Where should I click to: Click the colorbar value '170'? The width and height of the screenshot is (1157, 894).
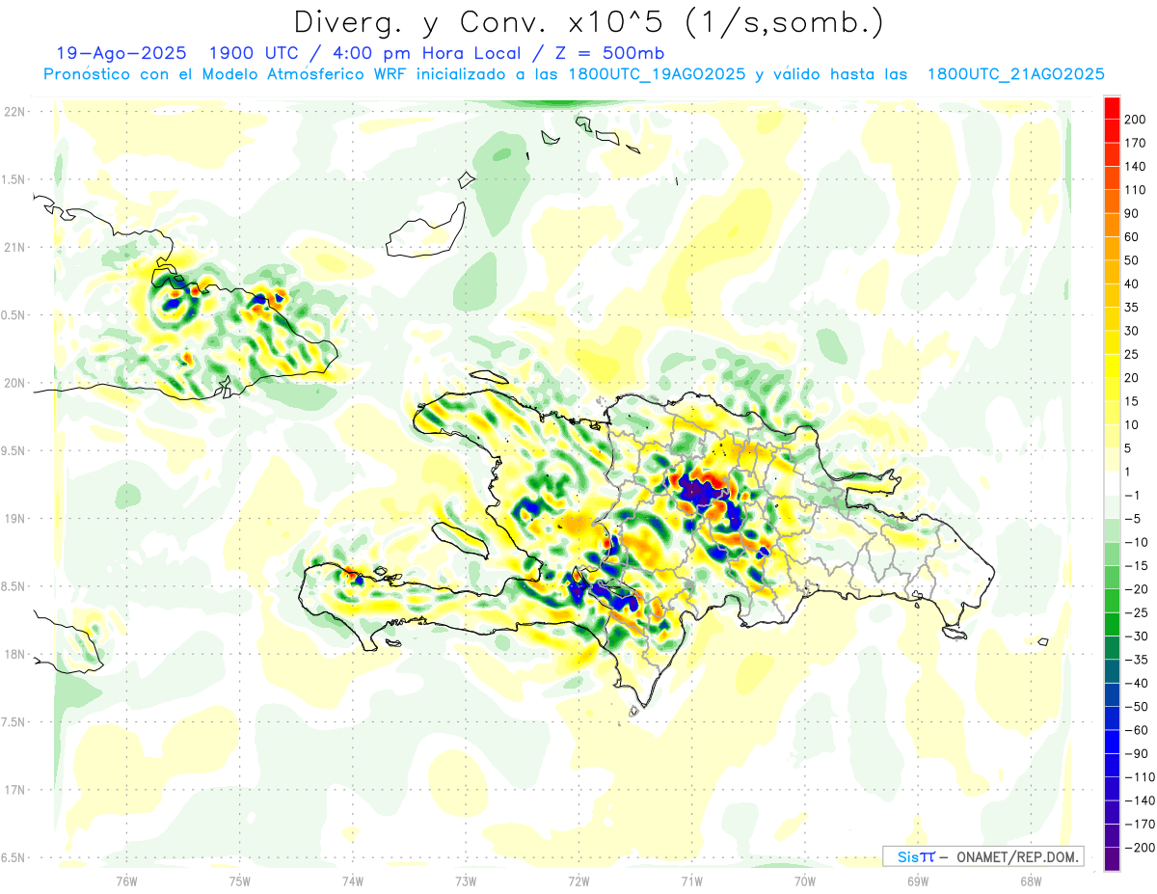[1137, 143]
